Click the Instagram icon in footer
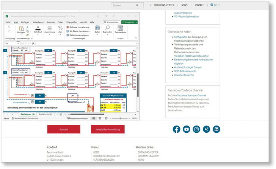 [x=196, y=129]
